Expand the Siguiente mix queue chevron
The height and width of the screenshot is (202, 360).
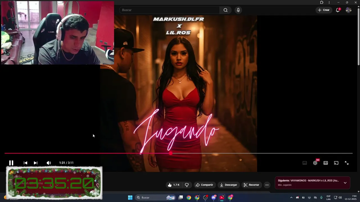pyautogui.click(x=345, y=183)
